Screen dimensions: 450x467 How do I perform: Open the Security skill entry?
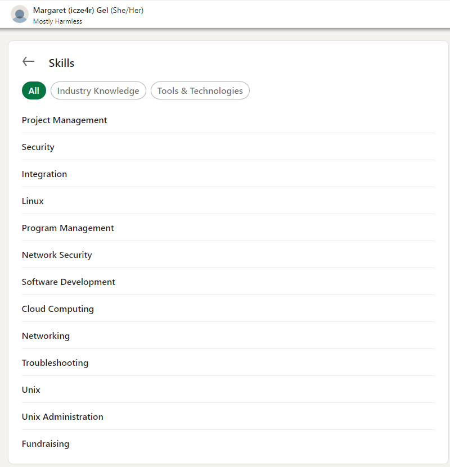(x=38, y=147)
